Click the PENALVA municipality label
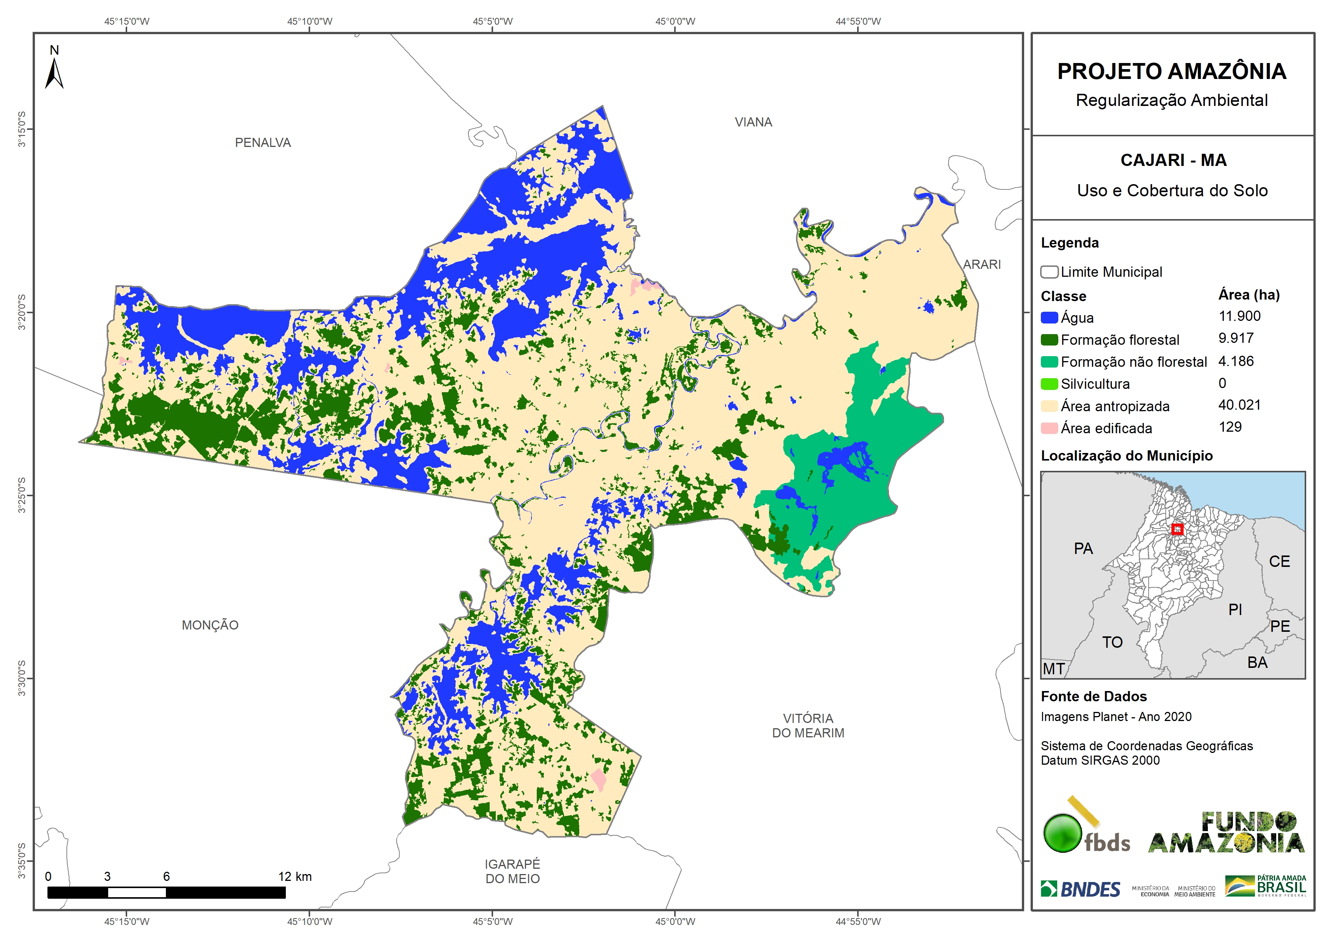1332x942 pixels. point(263,143)
